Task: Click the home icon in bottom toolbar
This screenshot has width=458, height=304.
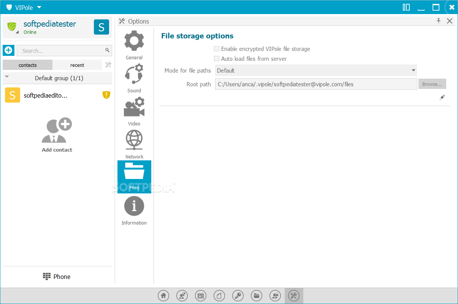Action: point(163,296)
